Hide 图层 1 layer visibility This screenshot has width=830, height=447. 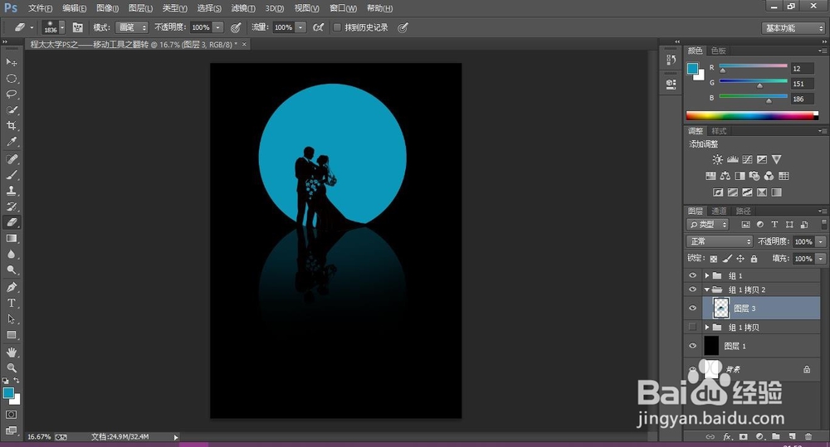692,346
